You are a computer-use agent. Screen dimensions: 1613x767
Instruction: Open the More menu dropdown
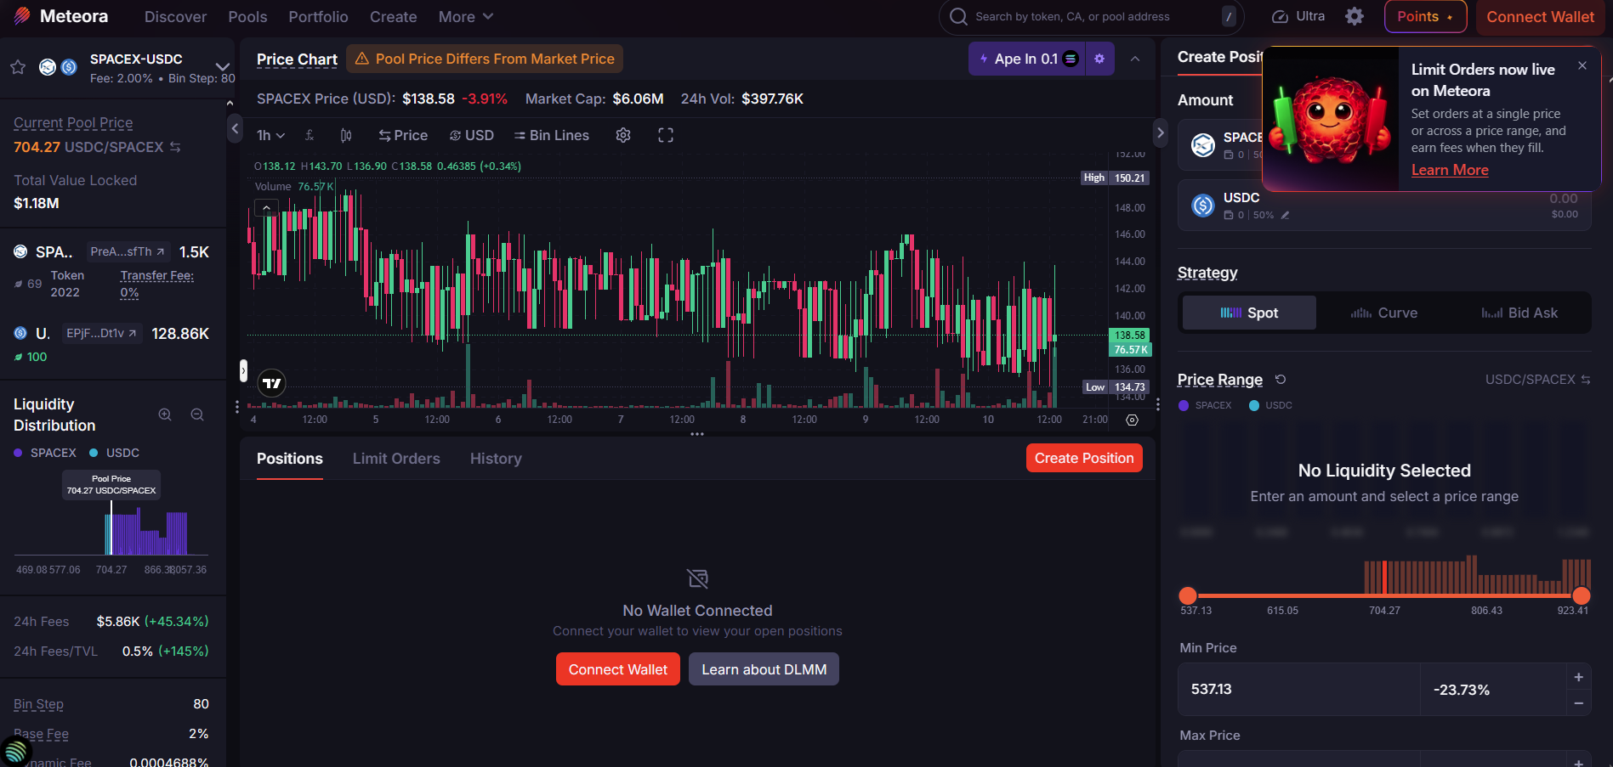click(465, 16)
